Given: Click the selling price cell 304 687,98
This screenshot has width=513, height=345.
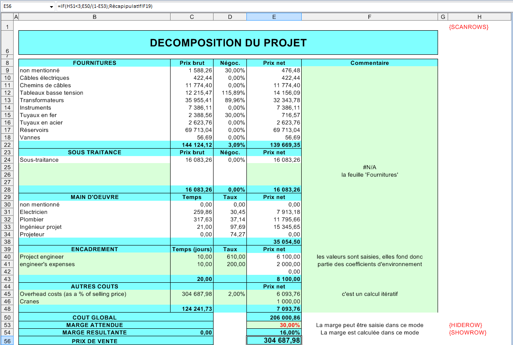Looking at the screenshot, I should coord(274,341).
